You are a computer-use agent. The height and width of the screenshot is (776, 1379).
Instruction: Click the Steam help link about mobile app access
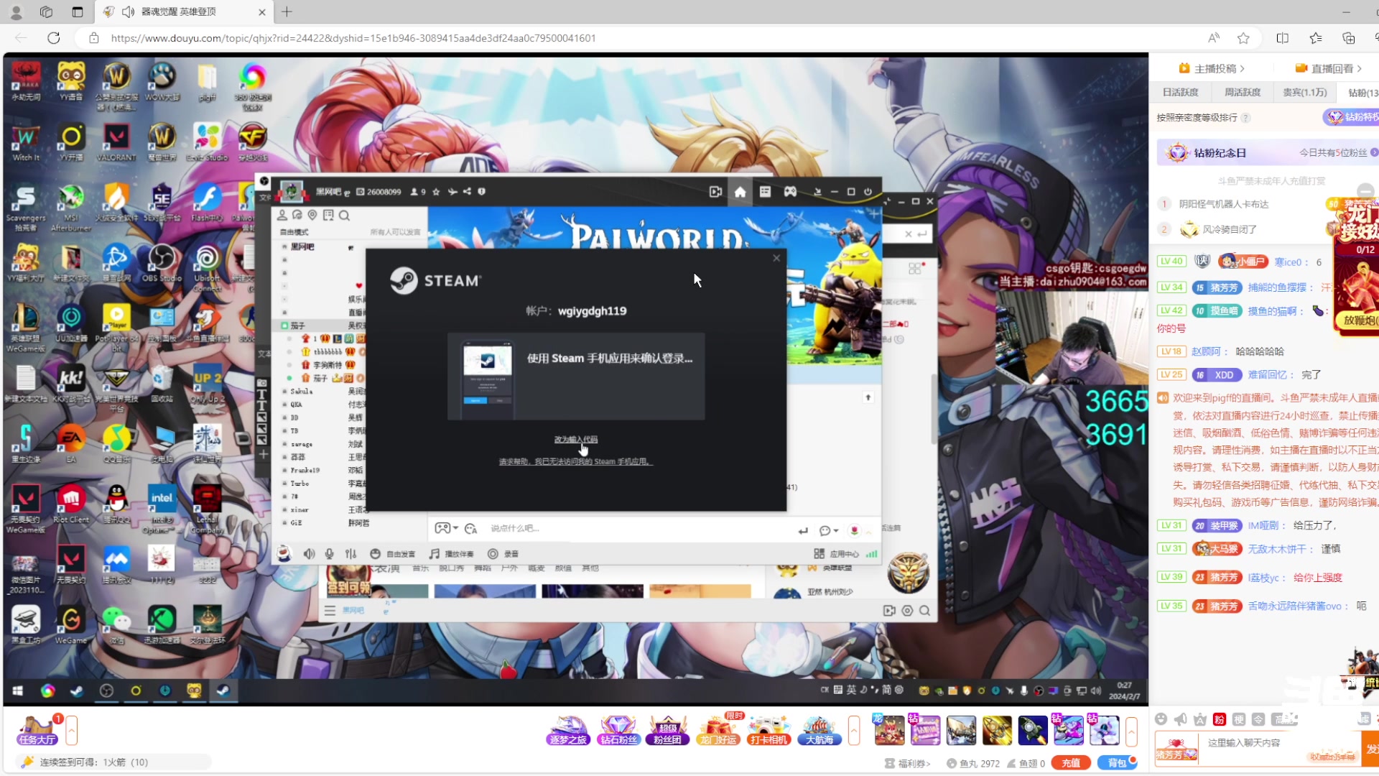point(576,461)
